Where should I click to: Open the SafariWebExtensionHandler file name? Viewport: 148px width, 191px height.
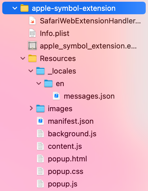[90, 21]
